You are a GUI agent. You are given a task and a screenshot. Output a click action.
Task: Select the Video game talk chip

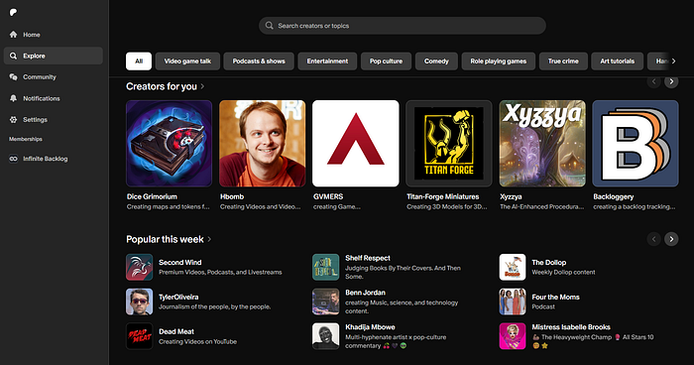click(187, 61)
